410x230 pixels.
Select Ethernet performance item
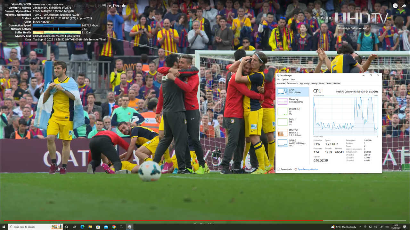click(x=292, y=132)
